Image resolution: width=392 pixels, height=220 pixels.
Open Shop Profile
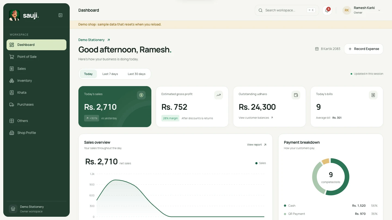(x=36, y=133)
